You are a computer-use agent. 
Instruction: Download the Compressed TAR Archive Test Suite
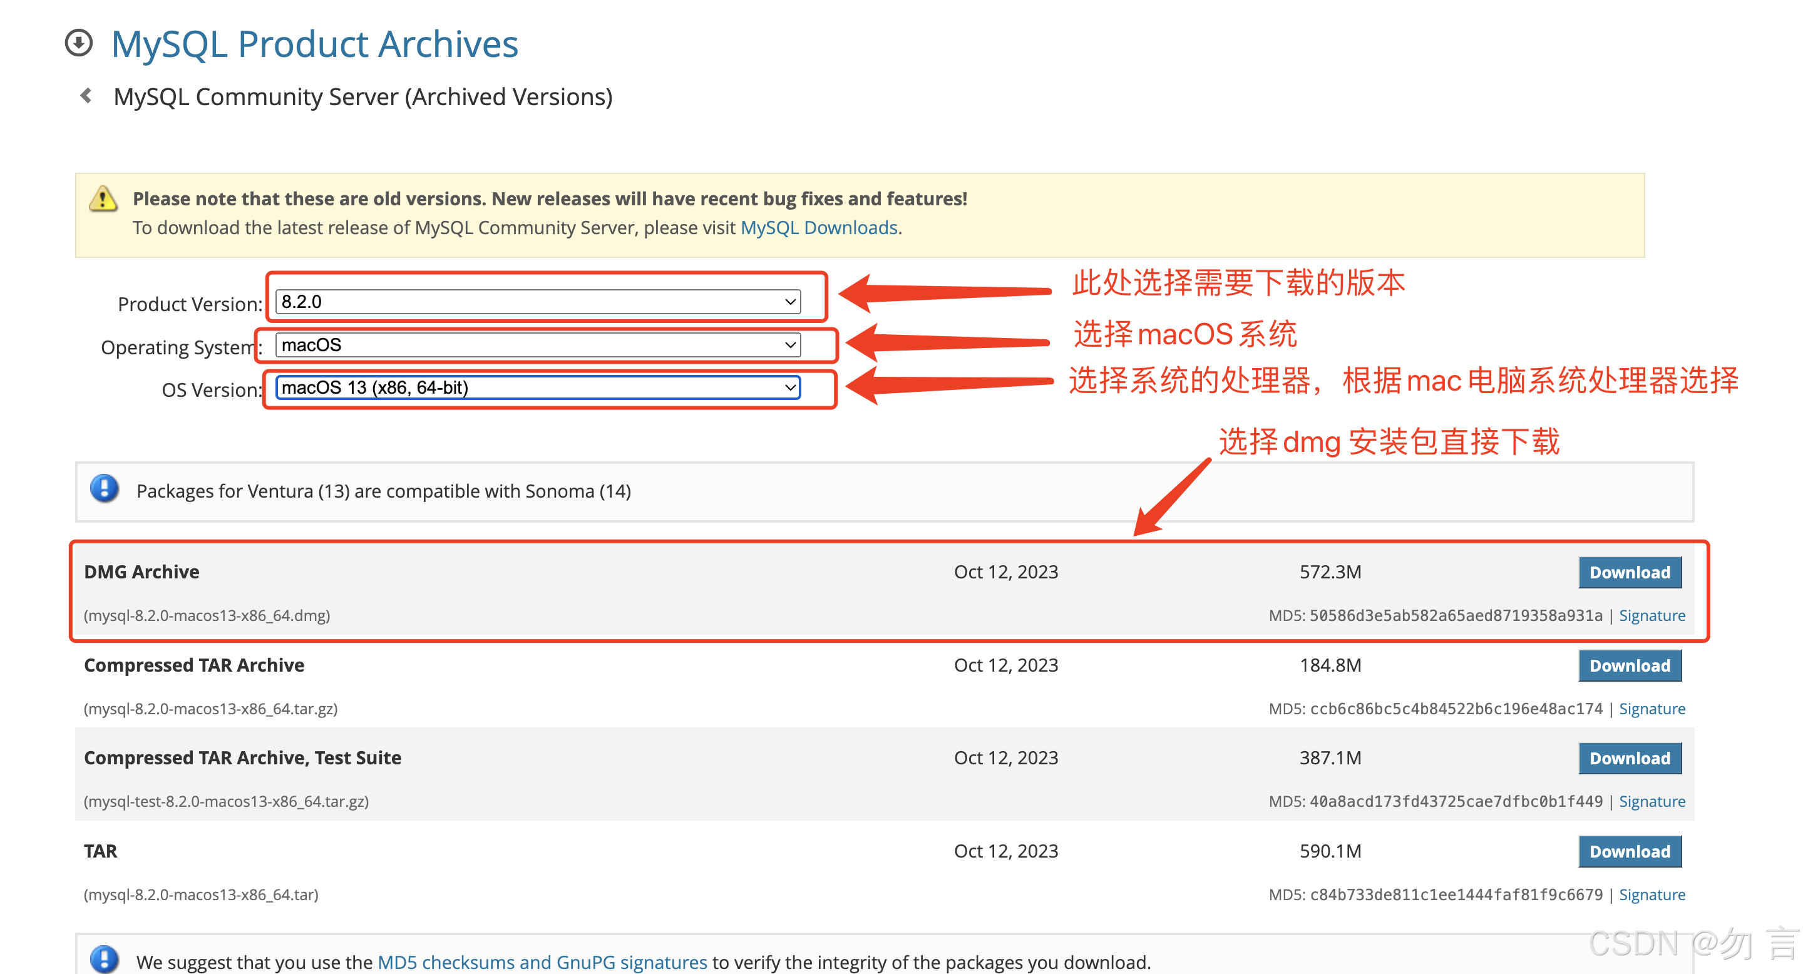pos(1630,759)
